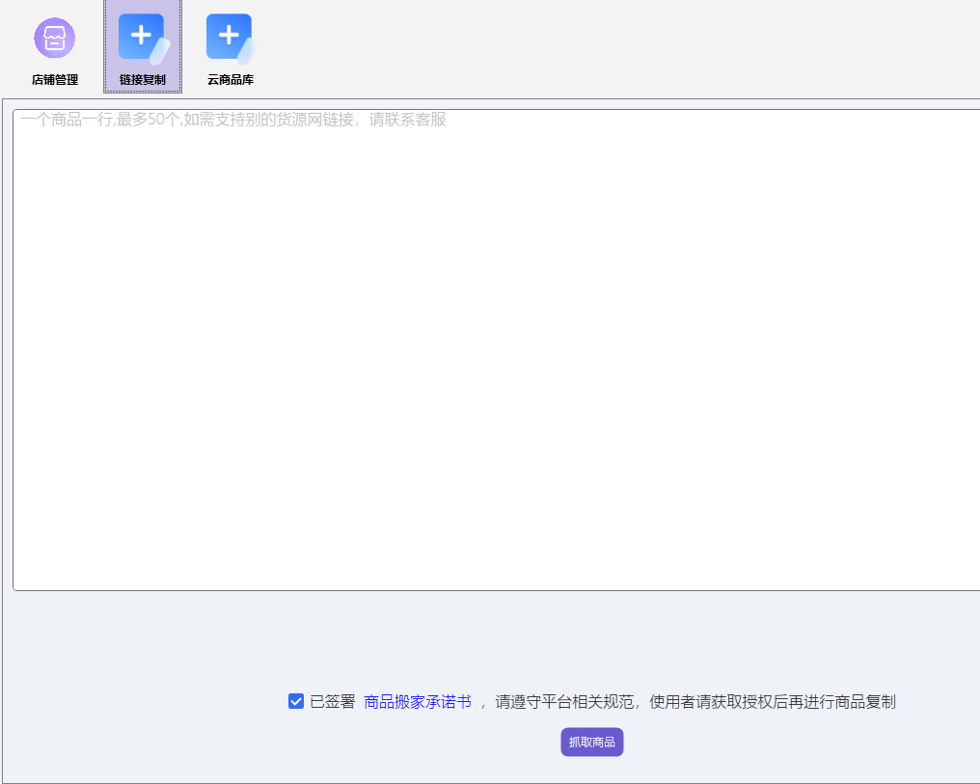Image resolution: width=980 pixels, height=784 pixels.
Task: Switch to the 店铺管理 tab label
Action: click(55, 80)
